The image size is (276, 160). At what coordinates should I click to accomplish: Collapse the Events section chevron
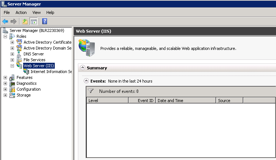86,81
